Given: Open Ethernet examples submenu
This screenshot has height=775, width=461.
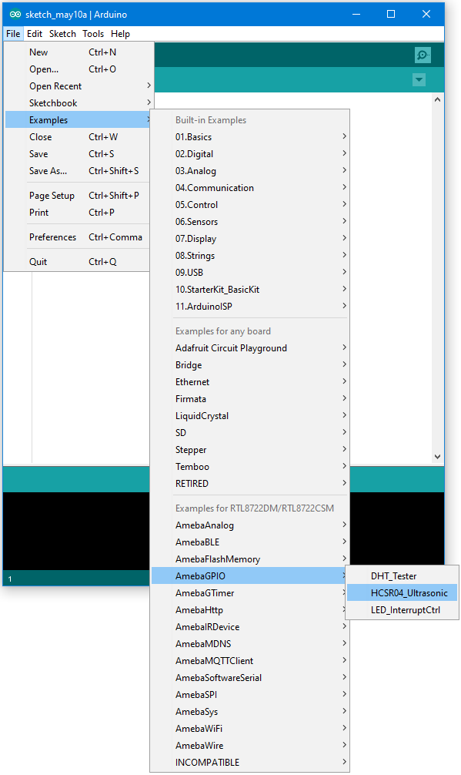Looking at the screenshot, I should 250,382.
